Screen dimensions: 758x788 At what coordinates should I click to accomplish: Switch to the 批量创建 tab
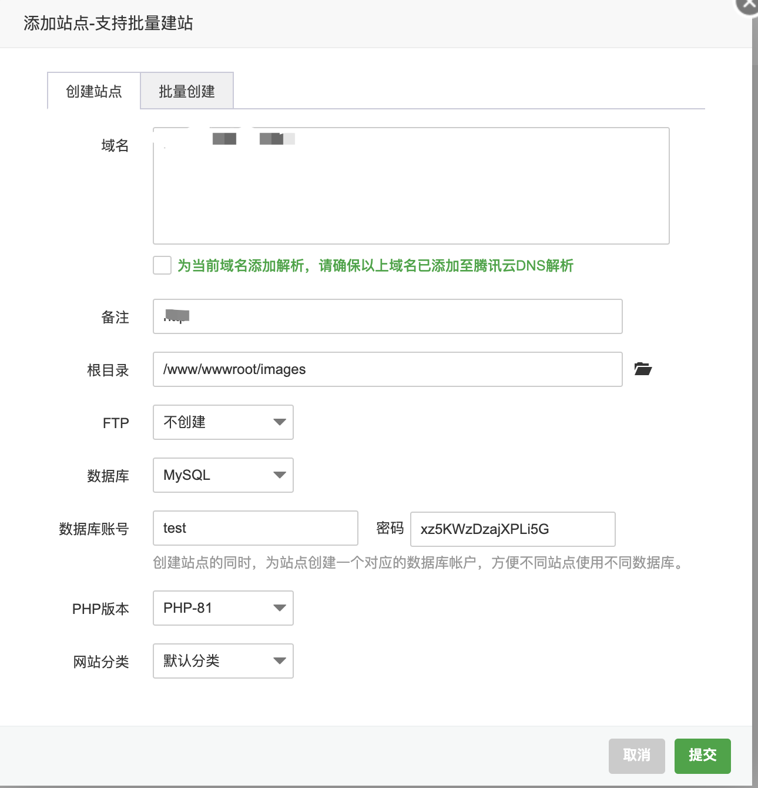(187, 91)
